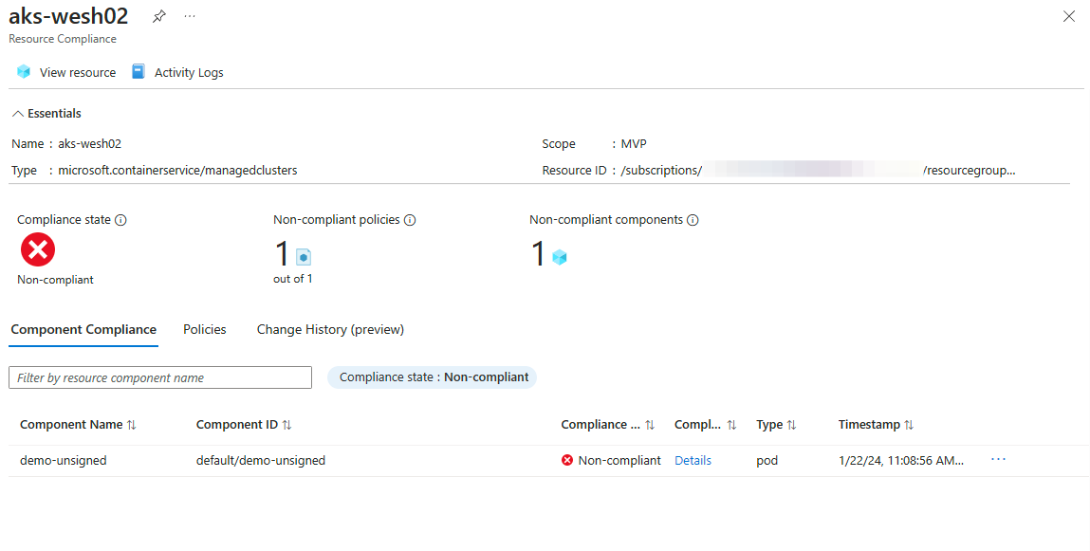Click the red icon in demo-unsigned row
Viewport: 1090px width, 551px height.
567,460
